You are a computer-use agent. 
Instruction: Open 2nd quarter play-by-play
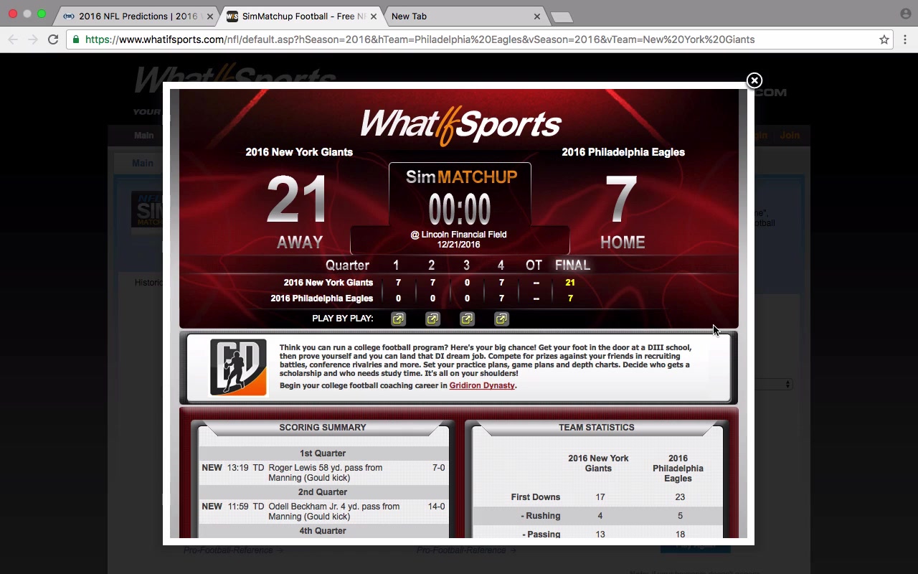(x=432, y=319)
